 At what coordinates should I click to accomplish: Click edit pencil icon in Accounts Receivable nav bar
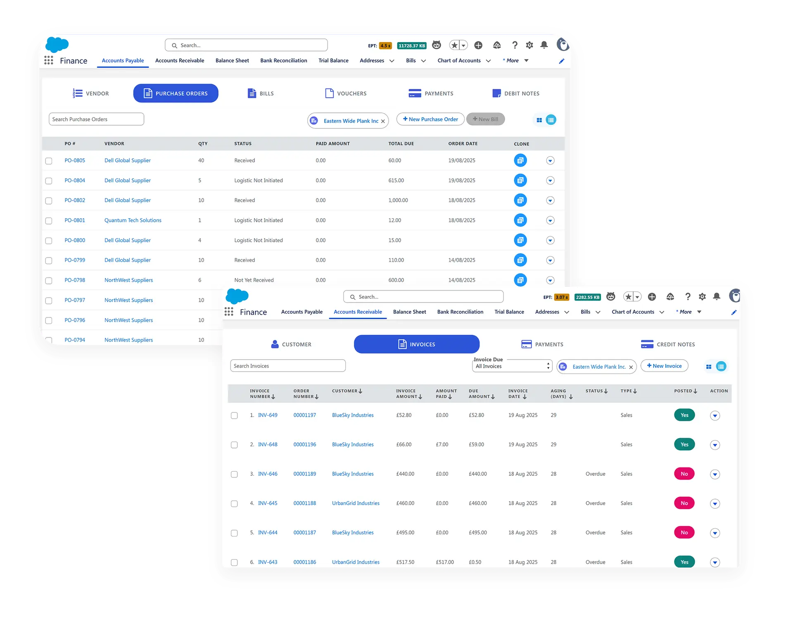[x=734, y=312]
